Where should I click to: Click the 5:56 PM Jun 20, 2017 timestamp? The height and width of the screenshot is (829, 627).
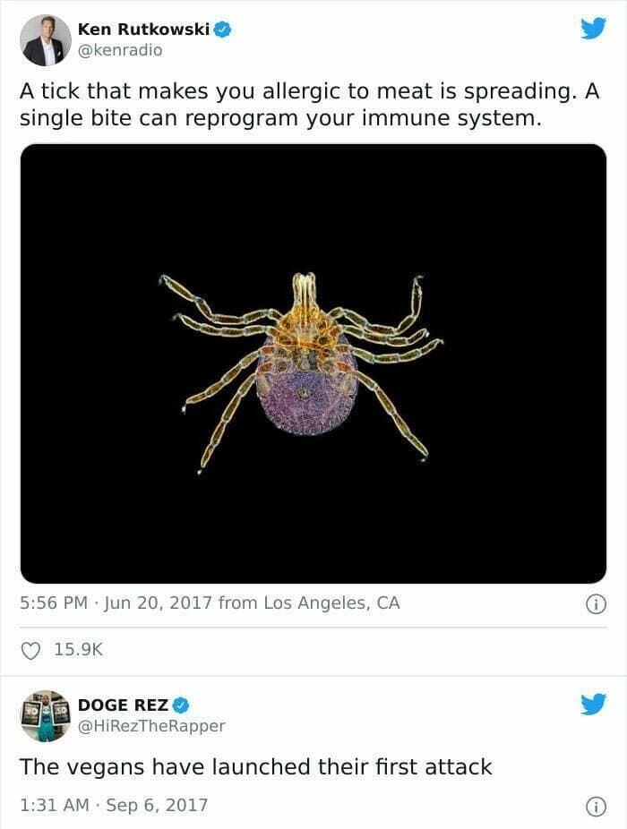[116, 603]
